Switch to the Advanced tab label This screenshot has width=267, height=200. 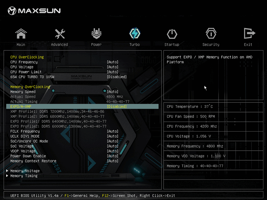[59, 45]
